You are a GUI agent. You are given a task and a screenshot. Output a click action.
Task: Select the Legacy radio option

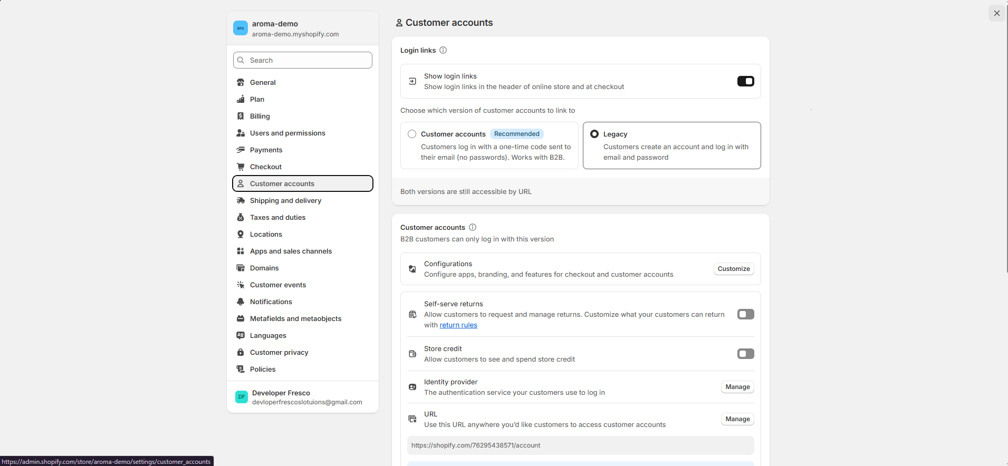pyautogui.click(x=594, y=134)
